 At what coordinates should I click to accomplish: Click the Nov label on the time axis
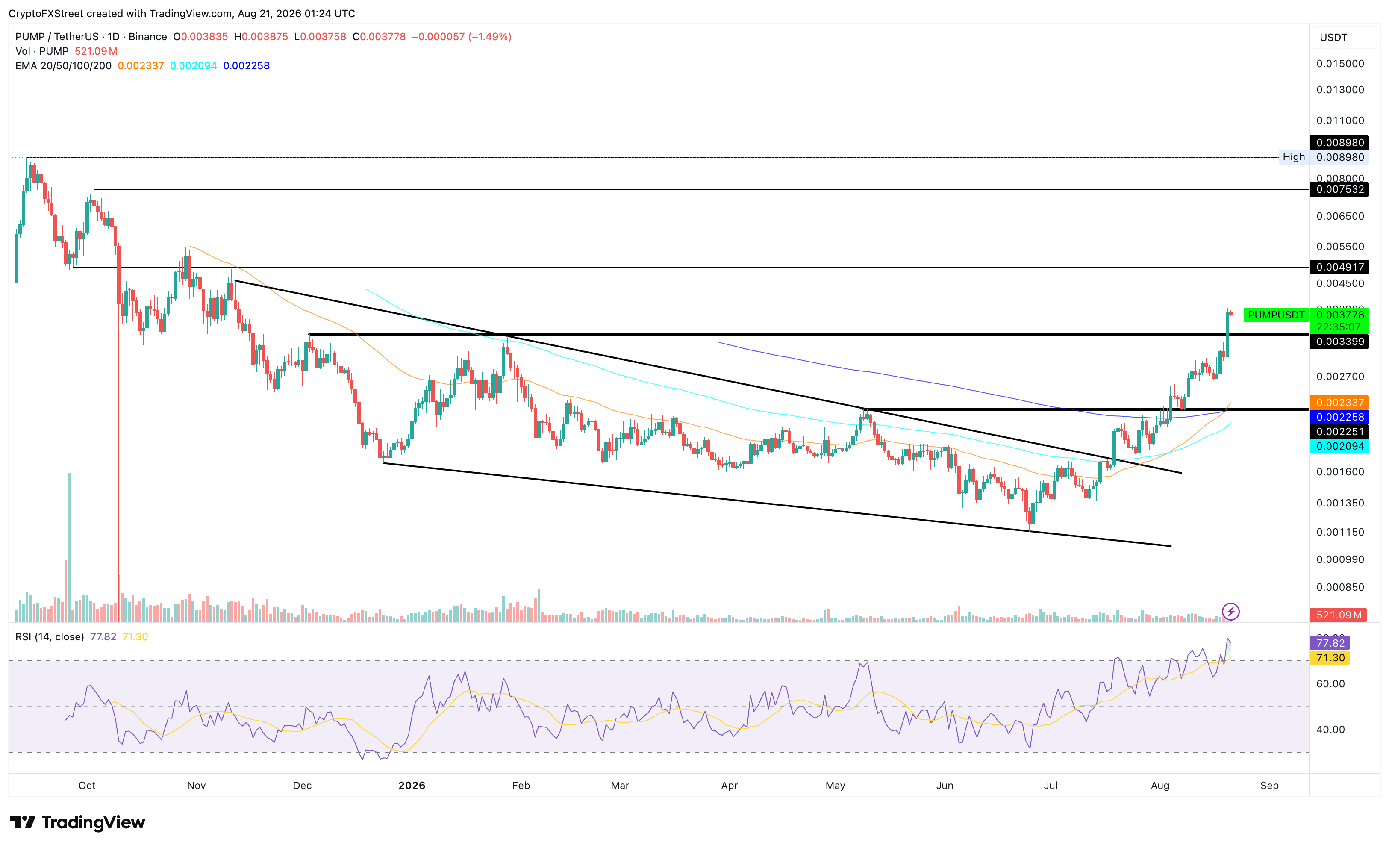pos(196,786)
